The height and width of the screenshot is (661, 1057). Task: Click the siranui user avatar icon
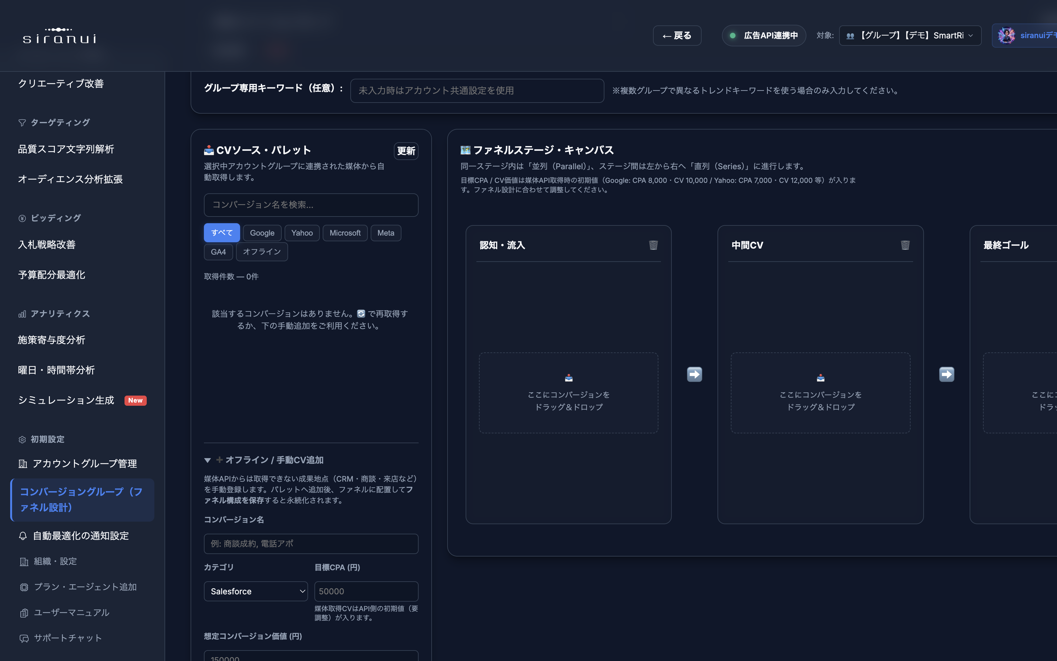[1006, 36]
